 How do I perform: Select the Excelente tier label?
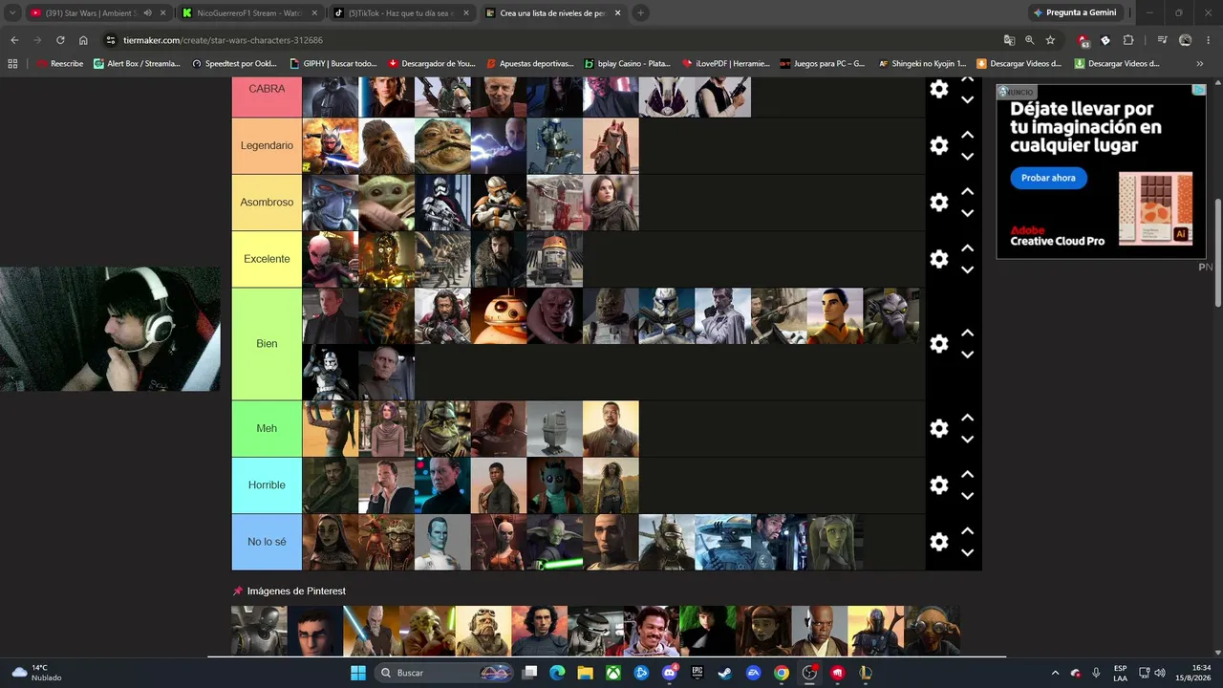pyautogui.click(x=267, y=259)
